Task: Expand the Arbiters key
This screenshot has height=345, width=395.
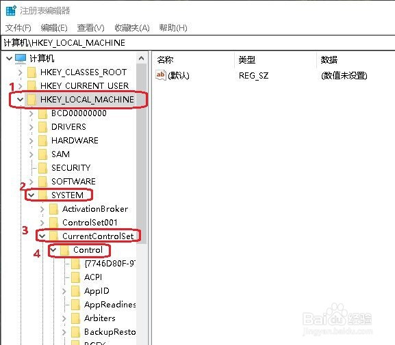Action: [64, 318]
